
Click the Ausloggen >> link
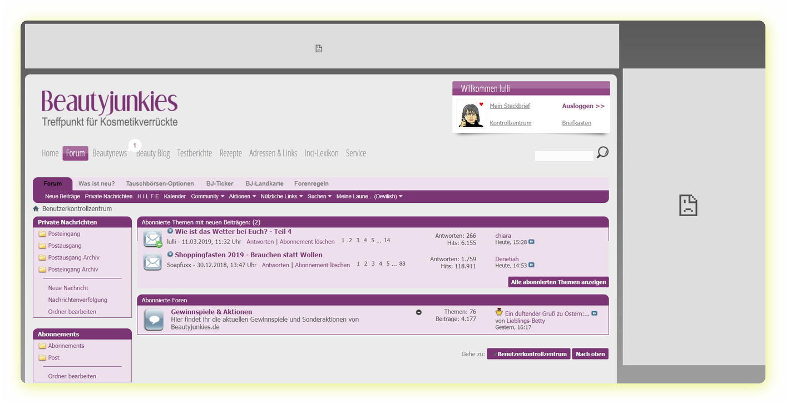(x=583, y=106)
